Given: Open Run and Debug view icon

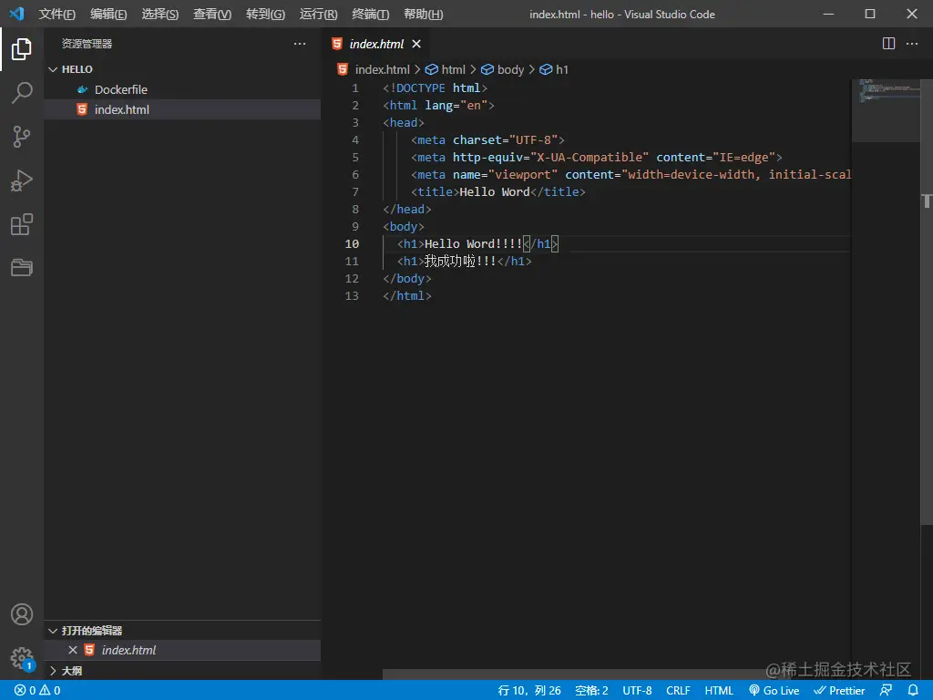Looking at the screenshot, I should click(x=22, y=181).
